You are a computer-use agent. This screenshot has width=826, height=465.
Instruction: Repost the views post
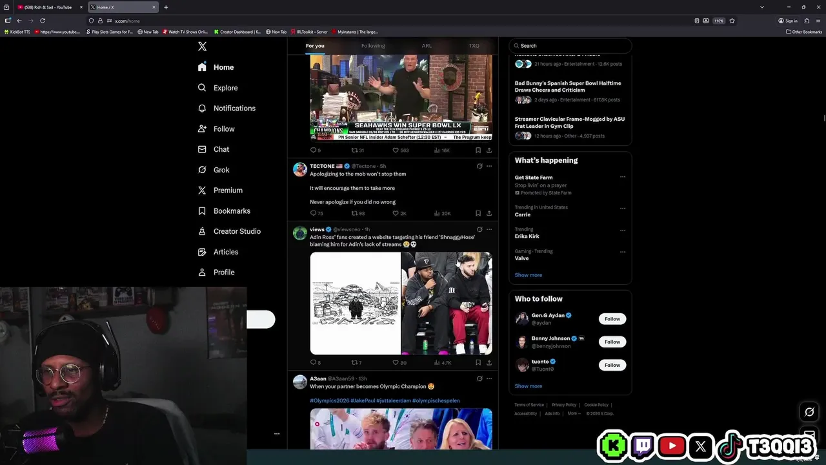point(356,363)
